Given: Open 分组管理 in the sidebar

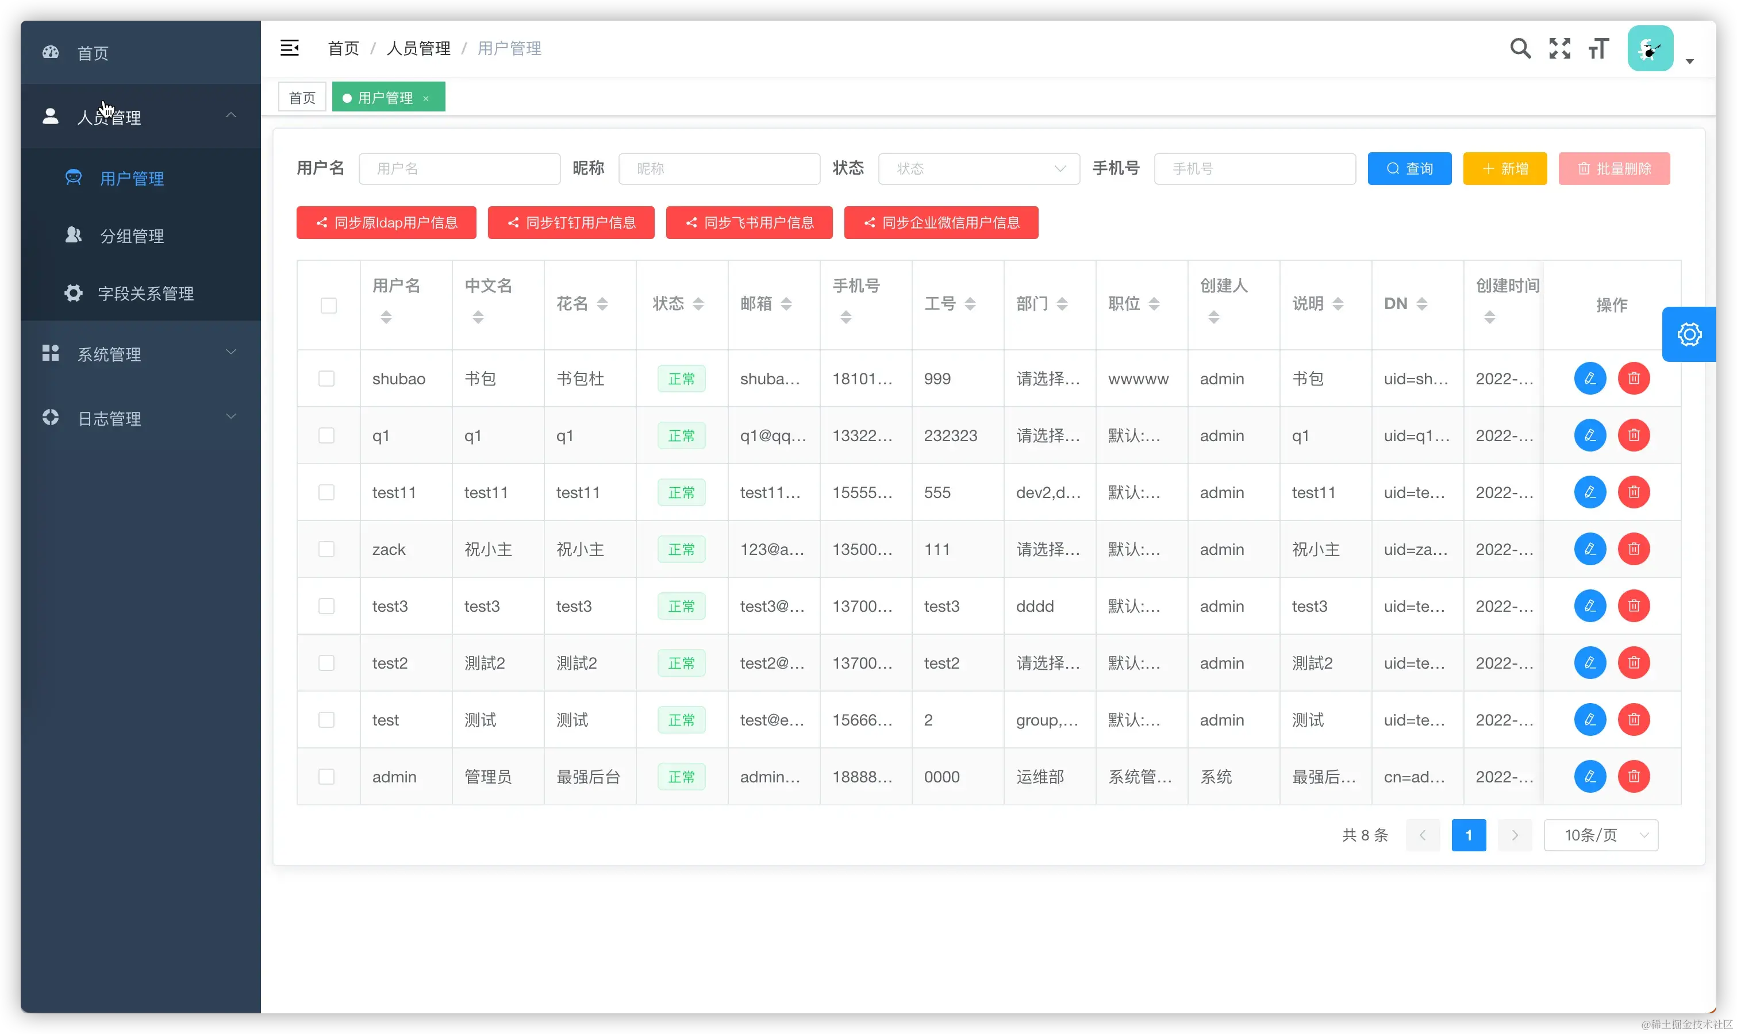Looking at the screenshot, I should click(x=132, y=236).
